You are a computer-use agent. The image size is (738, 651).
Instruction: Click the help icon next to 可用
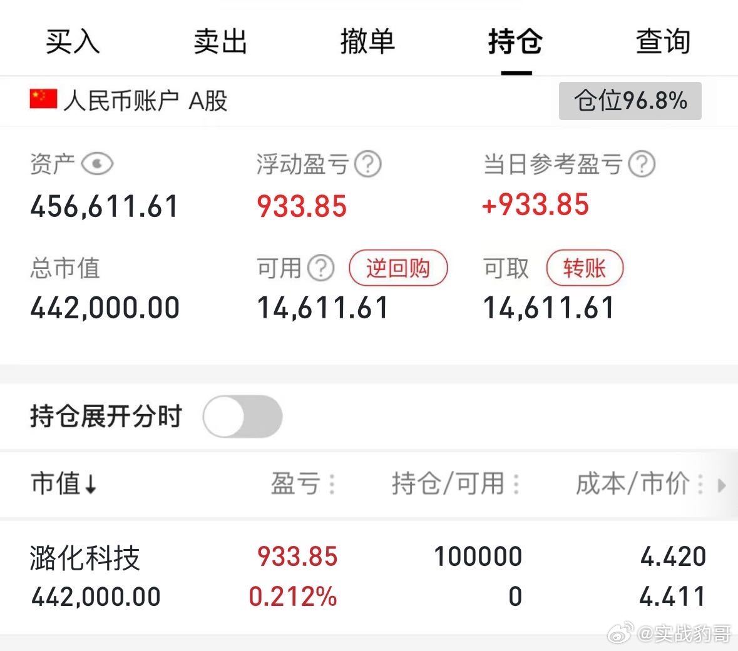pyautogui.click(x=322, y=268)
